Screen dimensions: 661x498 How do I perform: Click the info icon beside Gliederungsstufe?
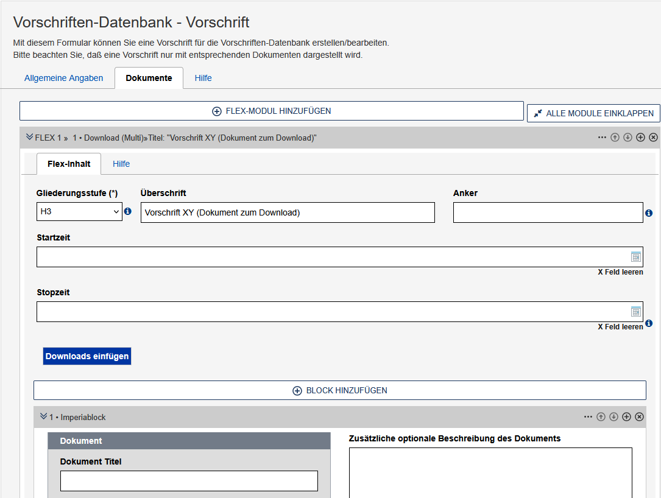[127, 212]
